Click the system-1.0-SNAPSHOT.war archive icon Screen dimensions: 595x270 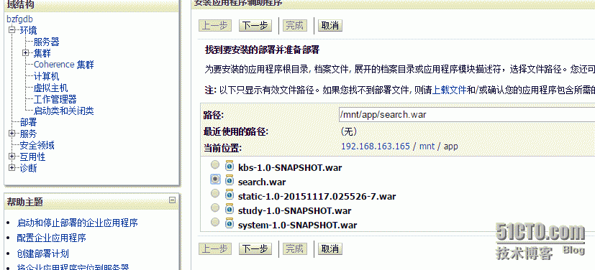point(230,223)
